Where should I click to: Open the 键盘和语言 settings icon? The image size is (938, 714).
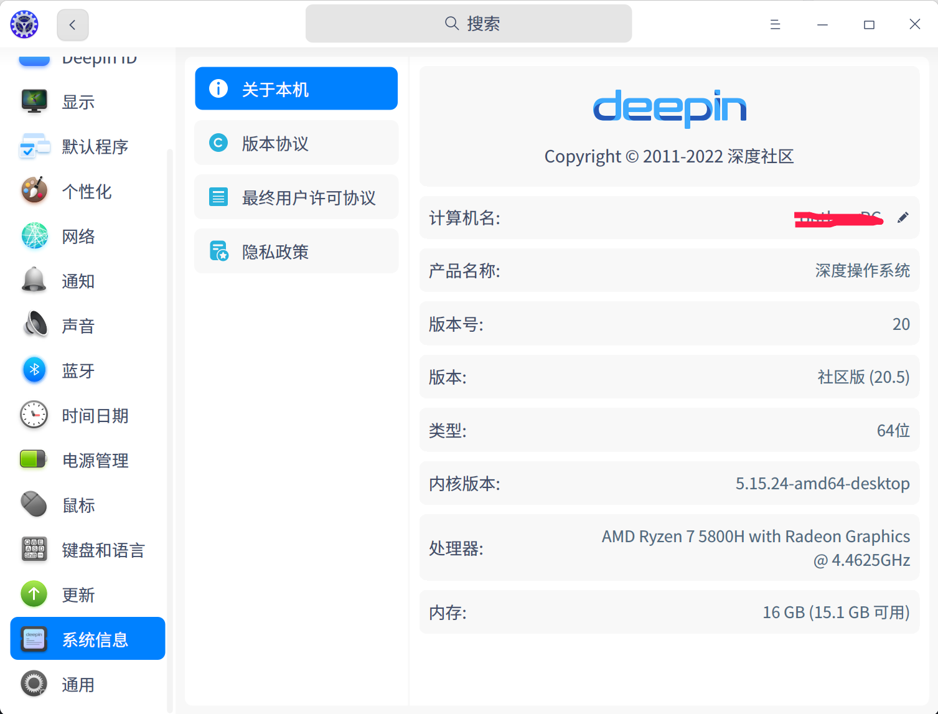point(34,550)
